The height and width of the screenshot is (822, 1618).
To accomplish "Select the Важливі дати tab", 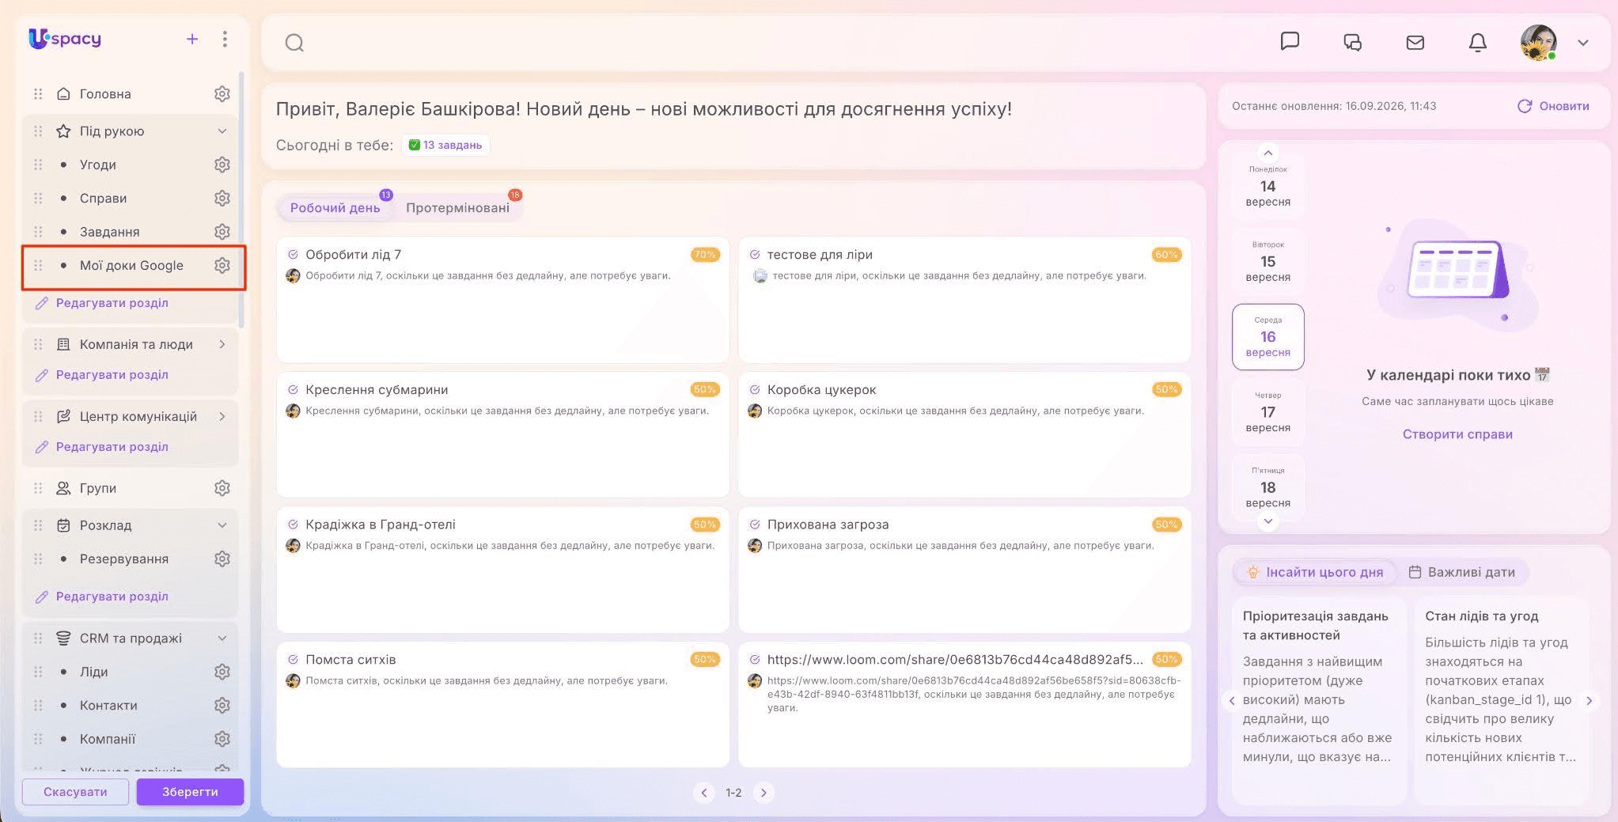I will pyautogui.click(x=1462, y=572).
